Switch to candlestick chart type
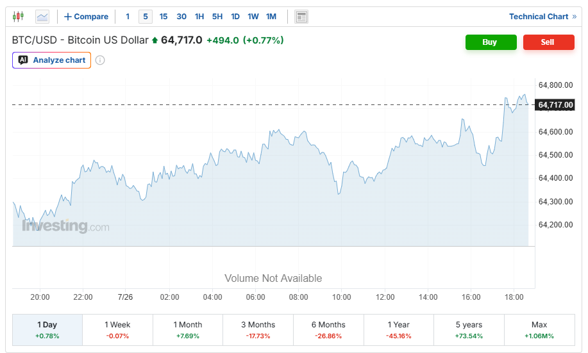The width and height of the screenshot is (588, 353). [x=18, y=17]
